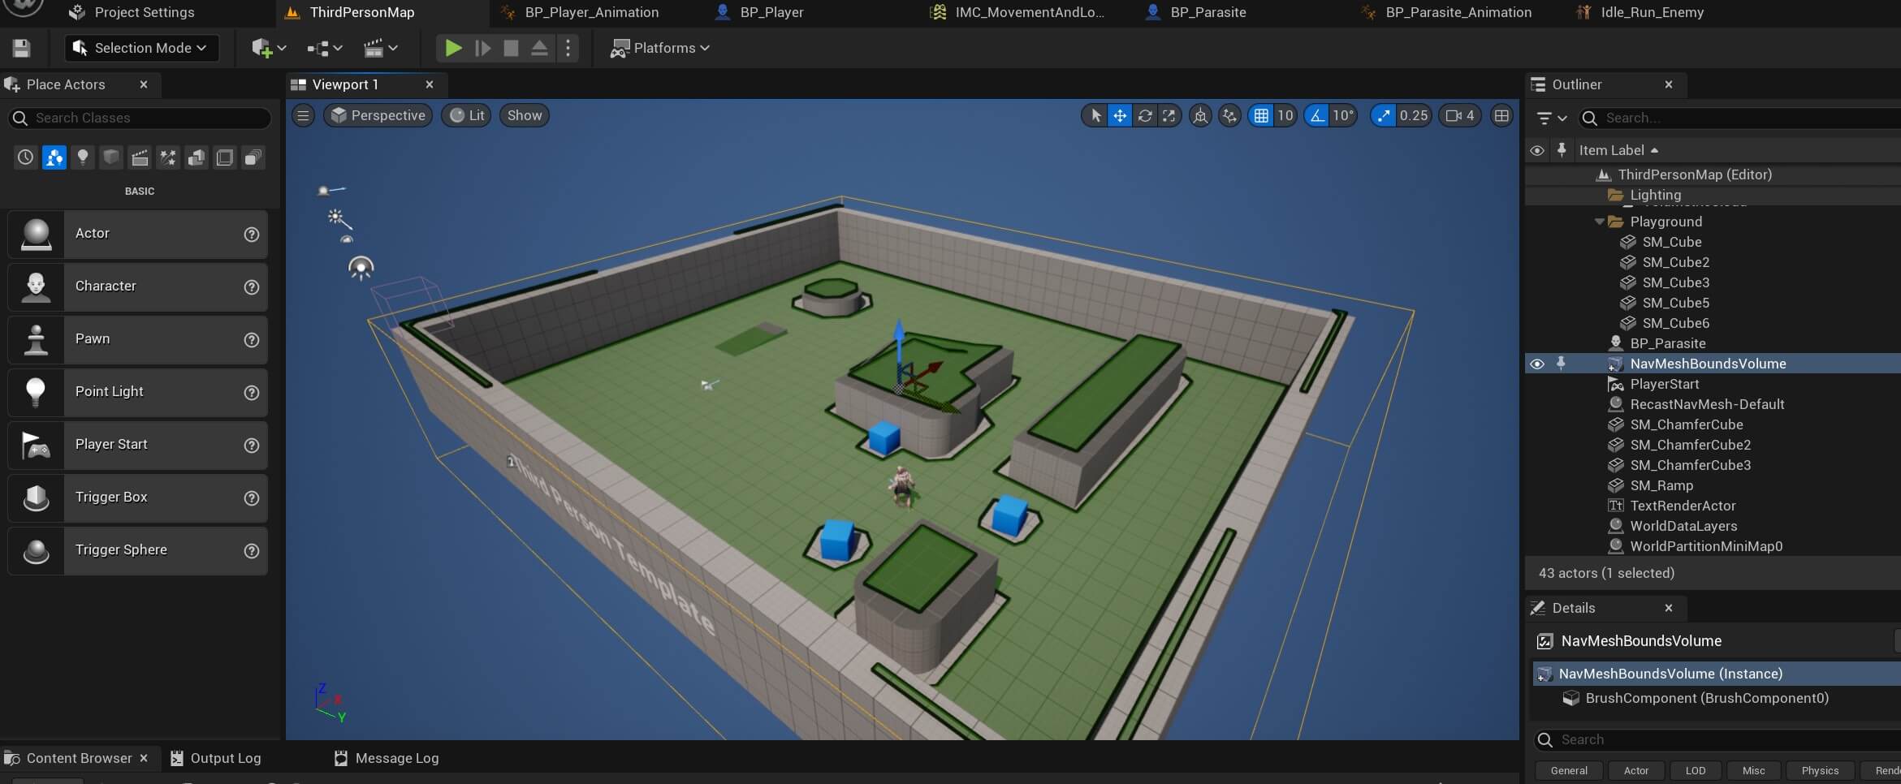Viewport: 1901px width, 784px height.
Task: Open the Selection Mode dropdown
Action: (x=141, y=48)
